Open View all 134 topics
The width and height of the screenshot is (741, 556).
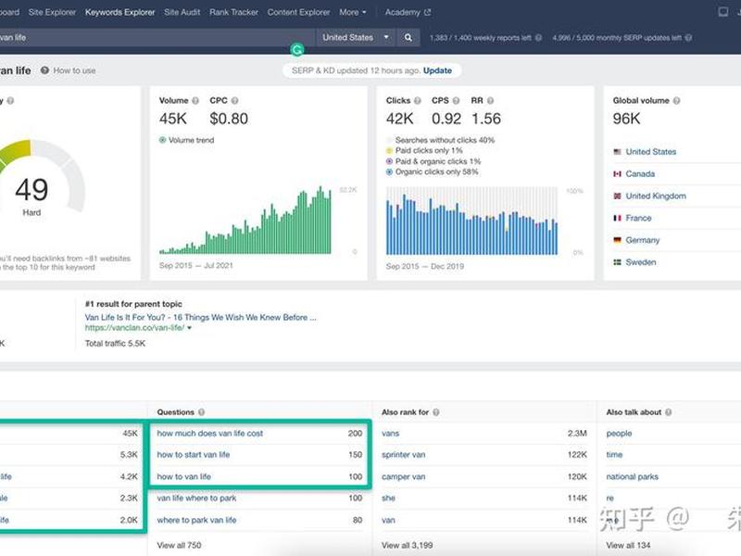point(628,545)
